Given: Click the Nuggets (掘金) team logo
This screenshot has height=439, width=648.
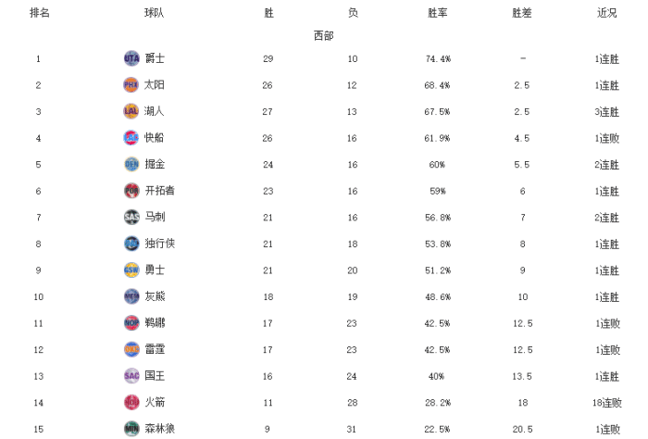Looking at the screenshot, I should [131, 164].
